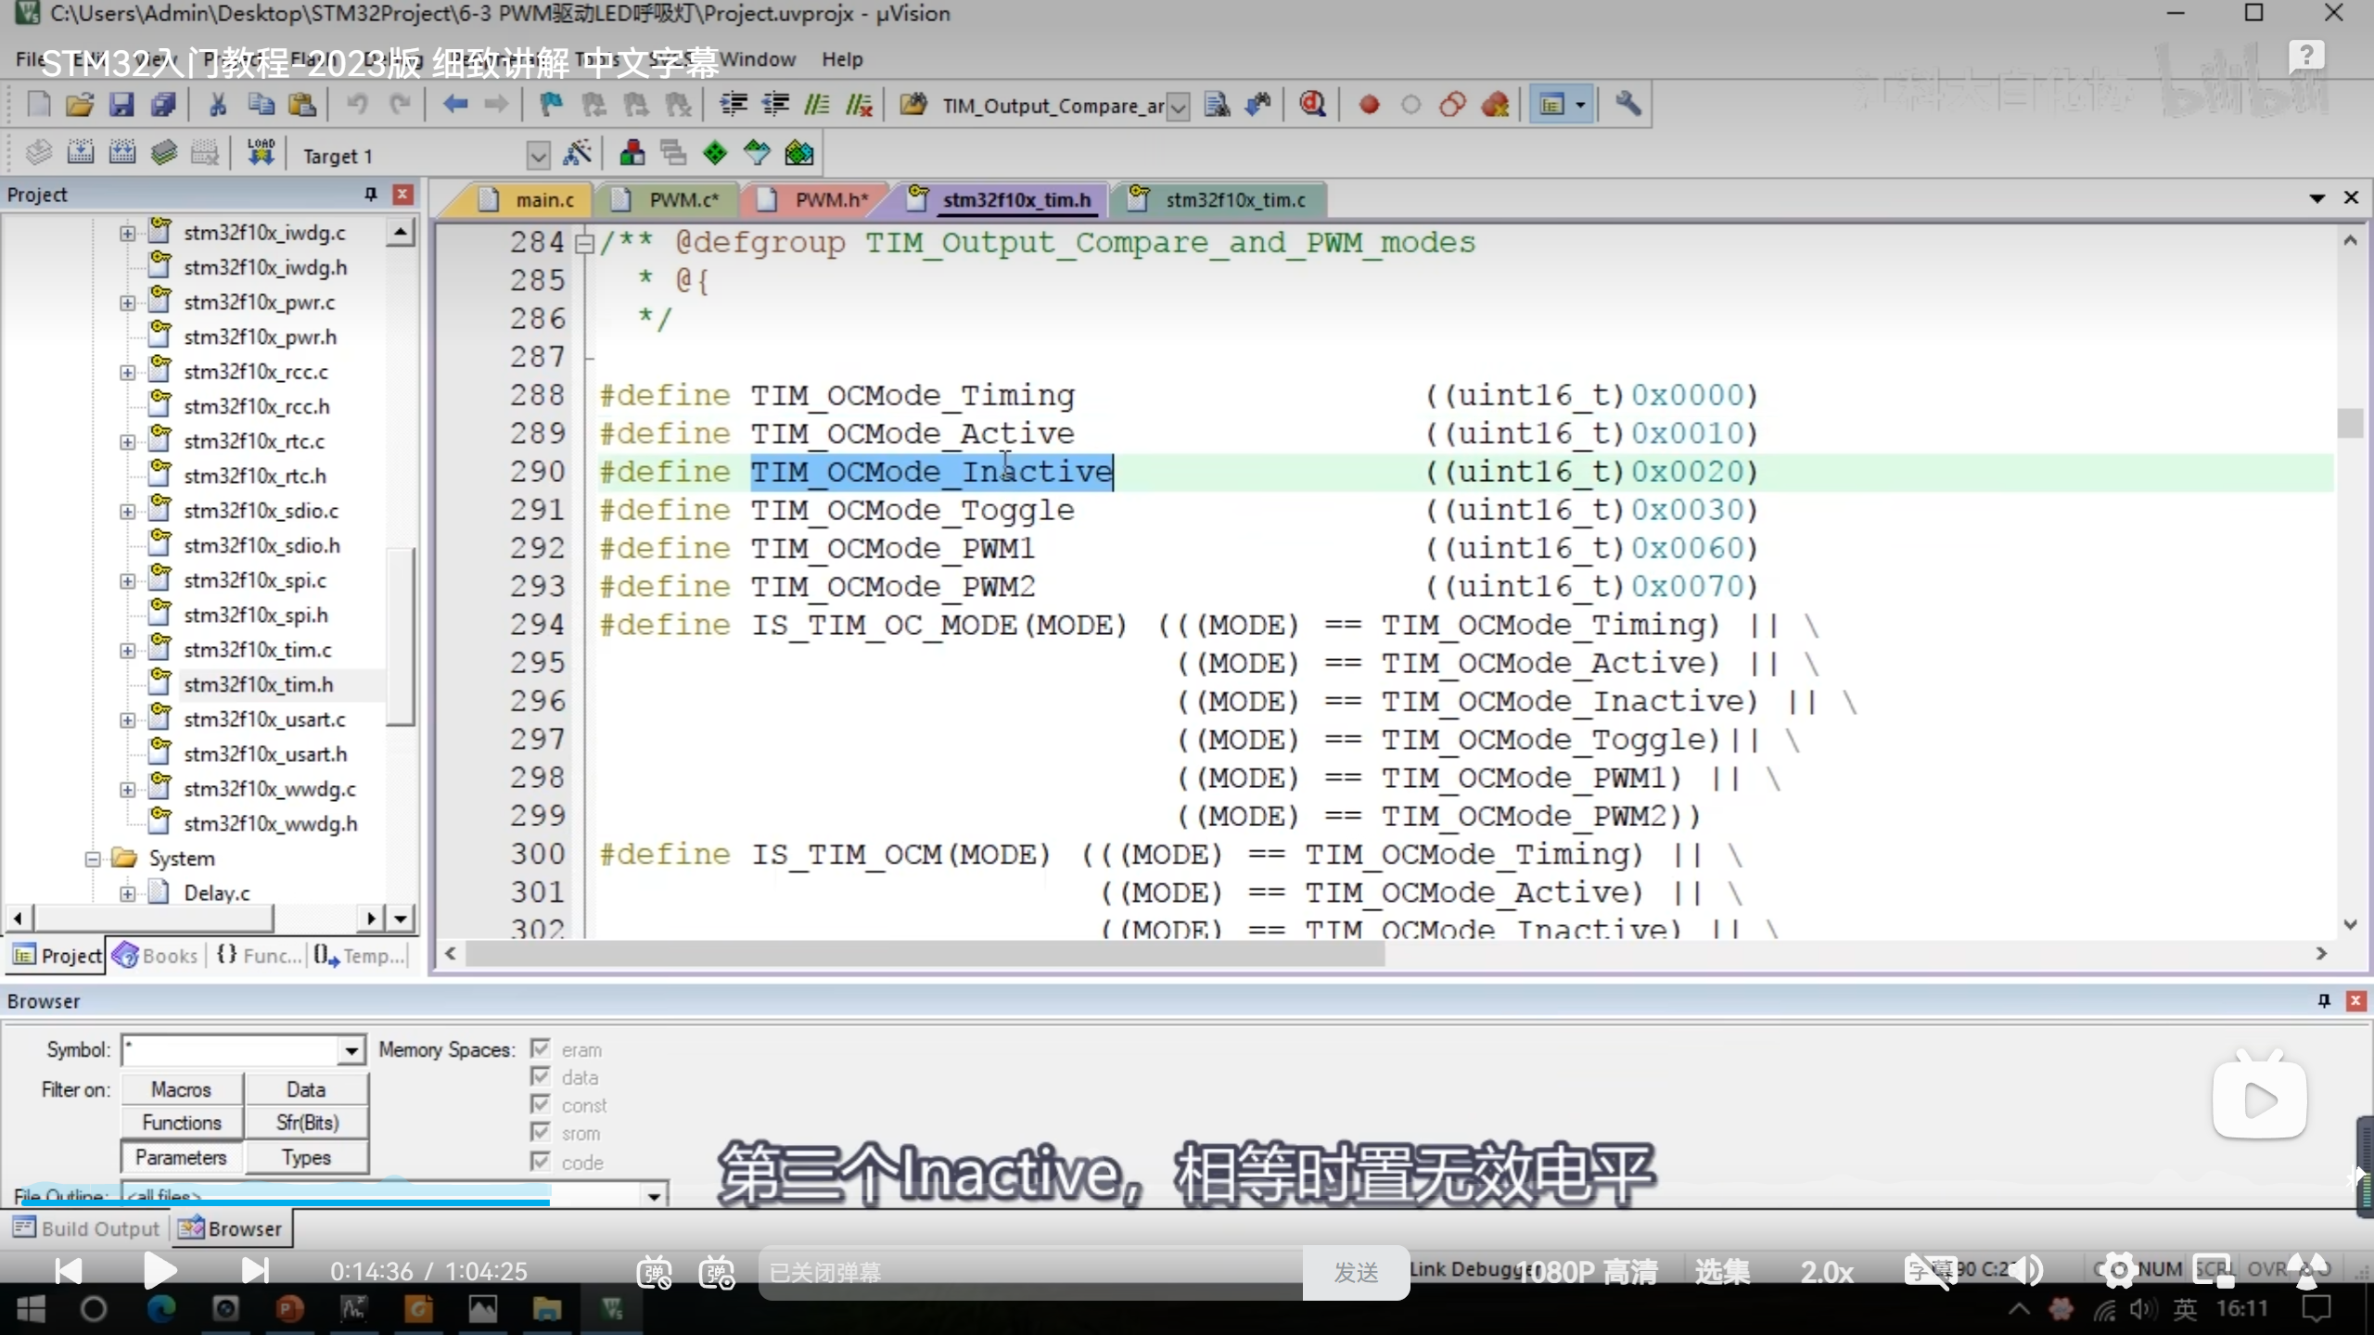Switch to the main.c tab
This screenshot has height=1335, width=2374.
click(x=543, y=200)
